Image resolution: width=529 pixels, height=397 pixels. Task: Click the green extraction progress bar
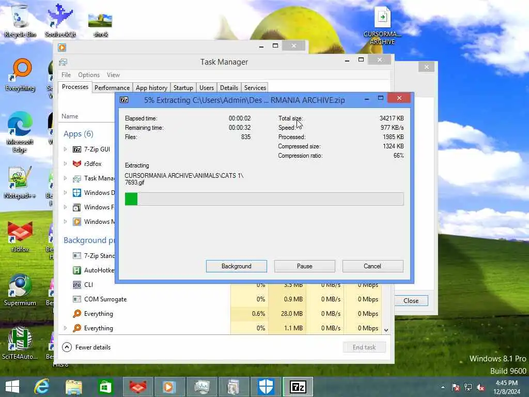pos(264,199)
